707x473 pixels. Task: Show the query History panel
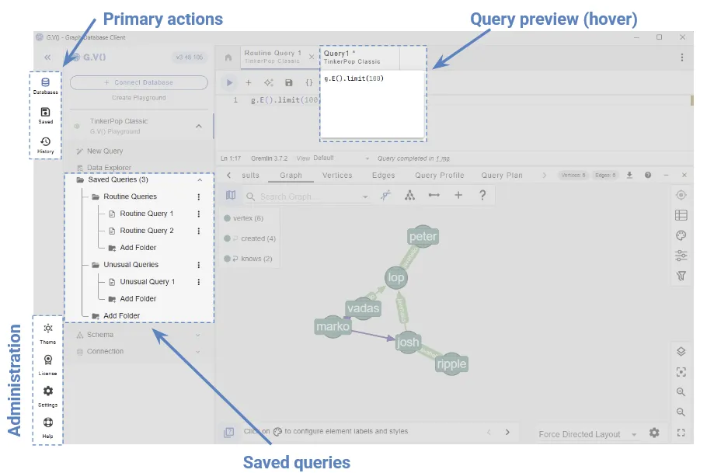pyautogui.click(x=46, y=144)
